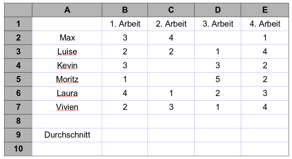Select Kevin's empty 2. Arbeit cell
292x159 pixels.
coord(171,65)
